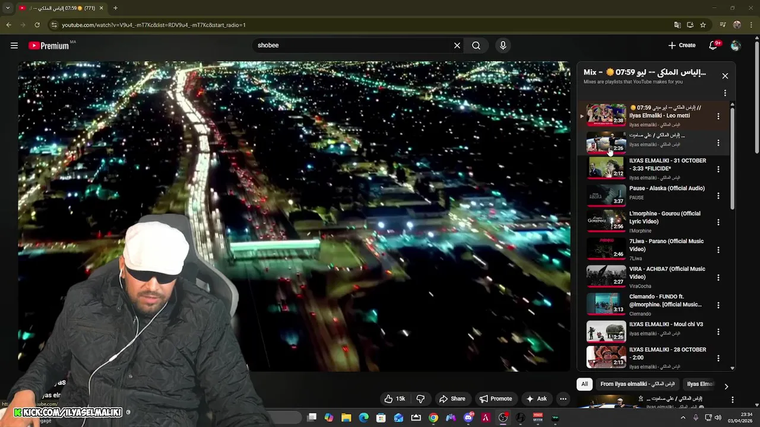
Task: Click the Create button
Action: pos(682,46)
